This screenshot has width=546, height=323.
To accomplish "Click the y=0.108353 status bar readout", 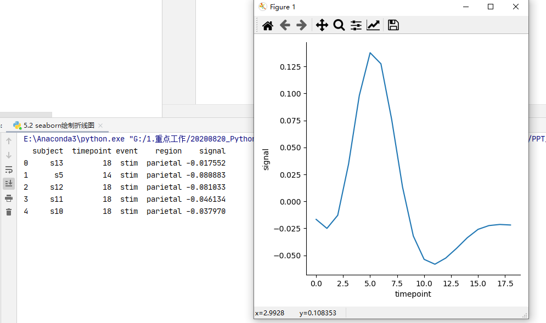I will [x=318, y=313].
